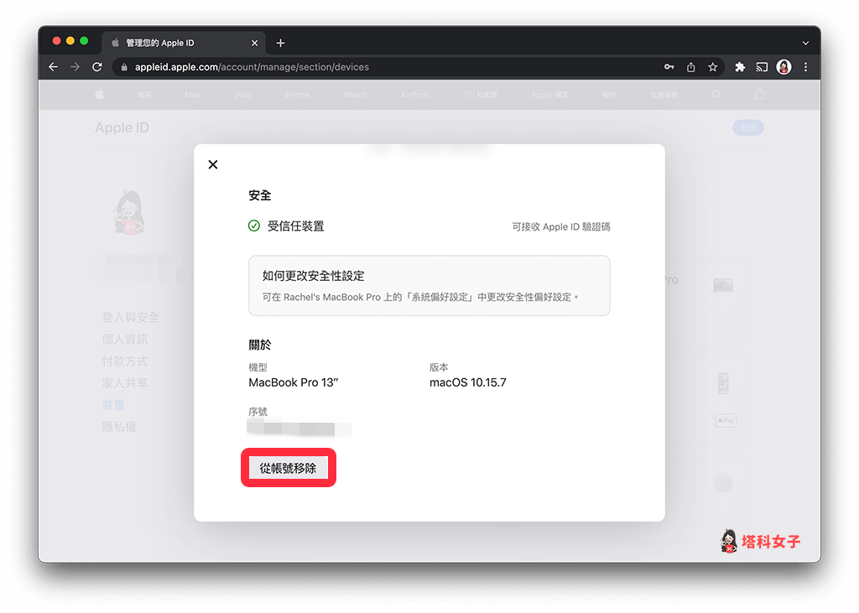
Task: Click the MacBook Pro 13″ model text
Action: pyautogui.click(x=293, y=382)
